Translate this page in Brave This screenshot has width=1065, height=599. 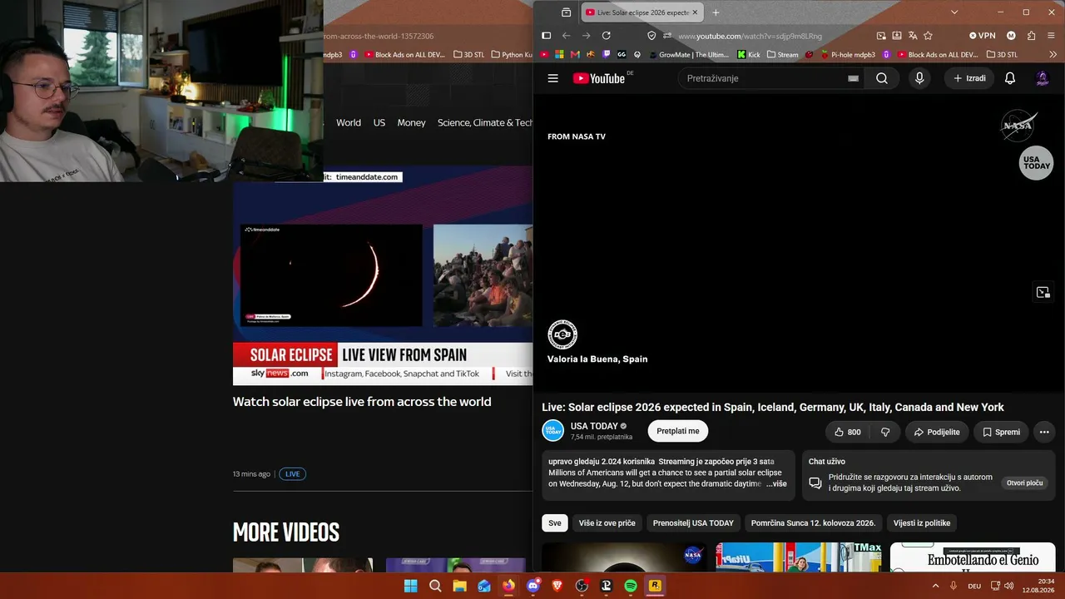click(x=913, y=36)
